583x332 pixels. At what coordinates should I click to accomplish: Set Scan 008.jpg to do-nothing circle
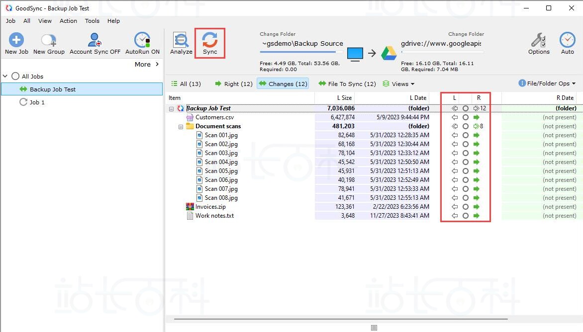(x=466, y=198)
